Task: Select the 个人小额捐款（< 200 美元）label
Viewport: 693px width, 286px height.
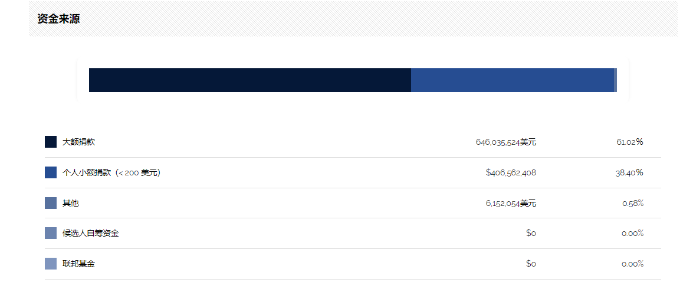Action: tap(111, 173)
